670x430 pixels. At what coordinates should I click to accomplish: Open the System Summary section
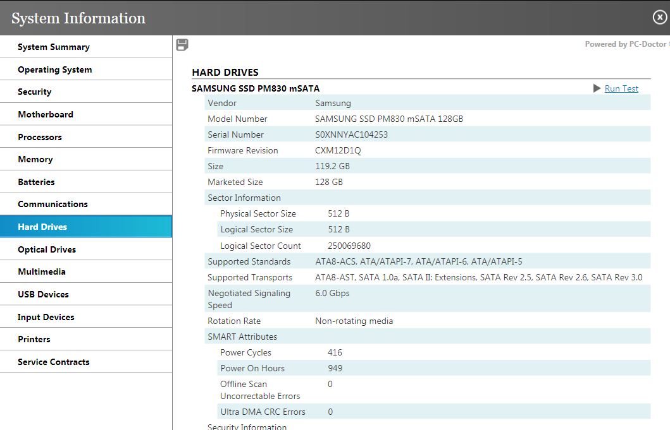pyautogui.click(x=86, y=47)
